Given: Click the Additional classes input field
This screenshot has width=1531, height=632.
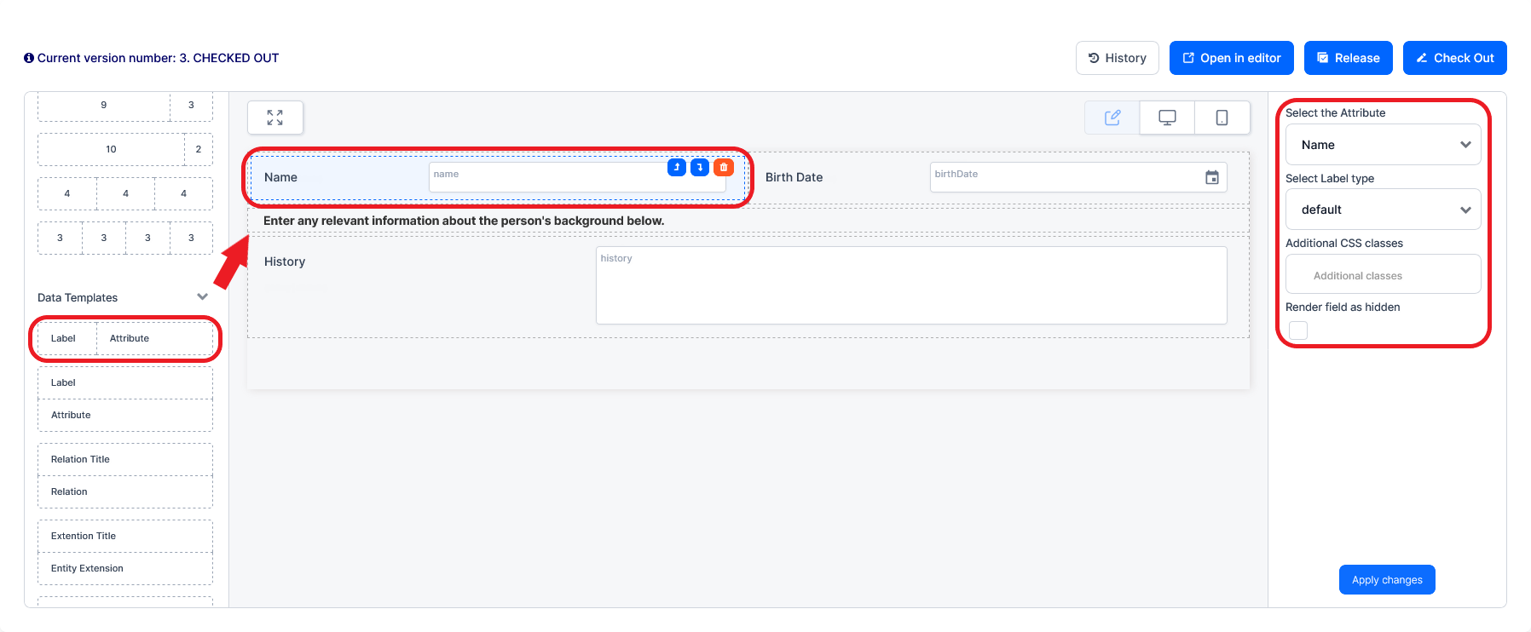Looking at the screenshot, I should click(1383, 275).
